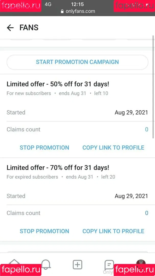Stop the 50% off promotion
155x276 pixels.
(44, 147)
